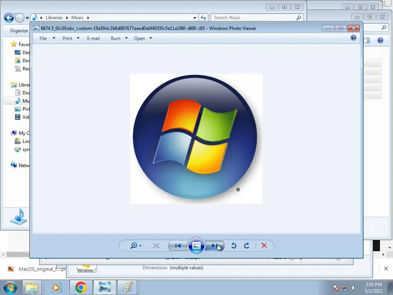The image size is (393, 295).
Task: Click the help icon in the background explorer window
Action: coord(380,40)
